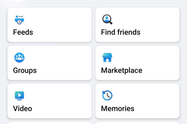The image size is (187, 124).
Task: Tap the partially visible tile below Video
Action: (x=50, y=123)
